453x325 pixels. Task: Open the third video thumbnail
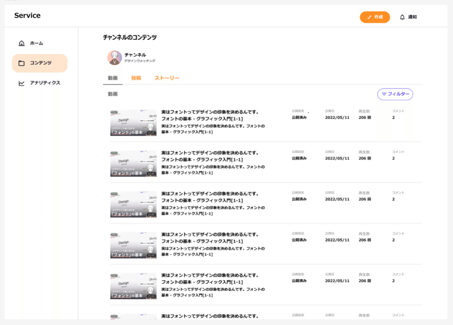point(133,204)
